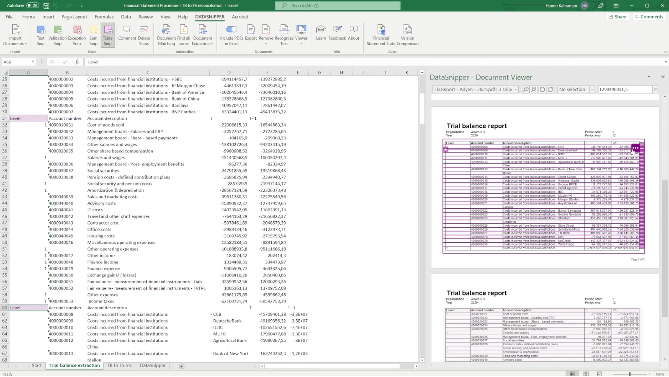Viewport: 669px width, 377px height.
Task: Open the Formulas ribbon tab
Action: tap(104, 17)
